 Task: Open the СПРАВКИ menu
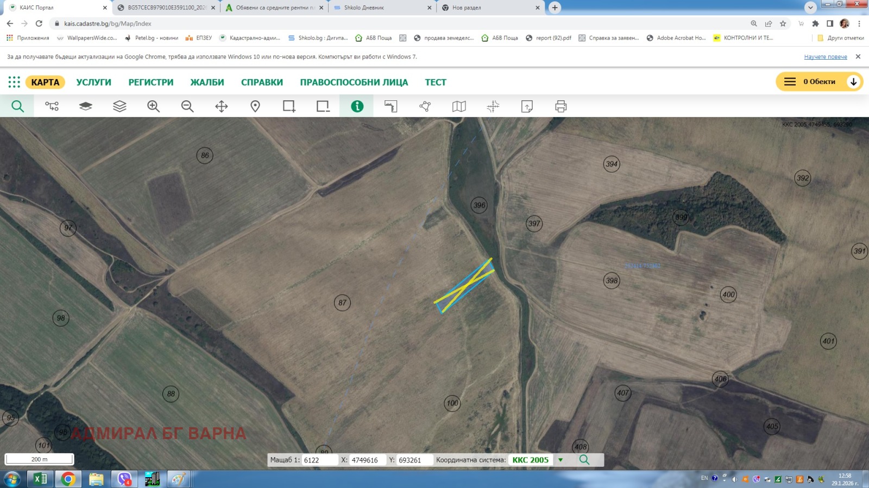click(x=262, y=82)
